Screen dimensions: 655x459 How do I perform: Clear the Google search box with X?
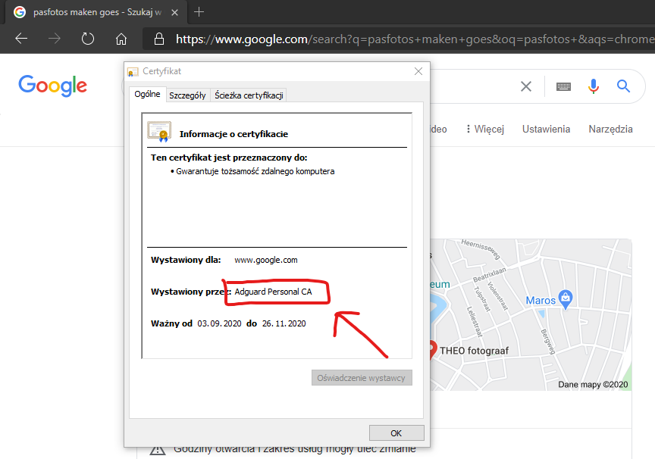[x=526, y=86]
